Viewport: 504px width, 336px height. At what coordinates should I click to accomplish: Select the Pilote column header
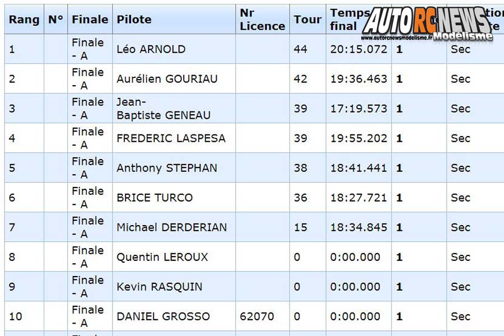point(134,20)
